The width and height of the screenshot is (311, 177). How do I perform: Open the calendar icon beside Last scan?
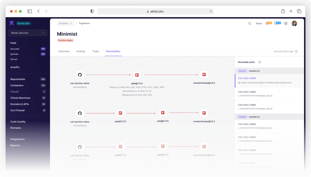pyautogui.click(x=296, y=52)
